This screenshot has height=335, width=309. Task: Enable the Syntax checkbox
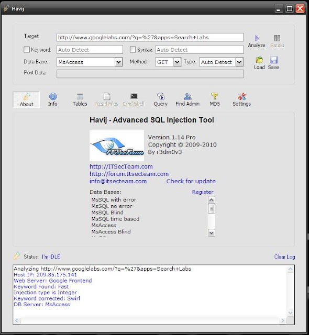(133, 50)
